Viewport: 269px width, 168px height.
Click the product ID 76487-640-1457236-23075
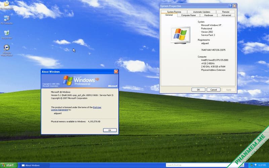213,50
